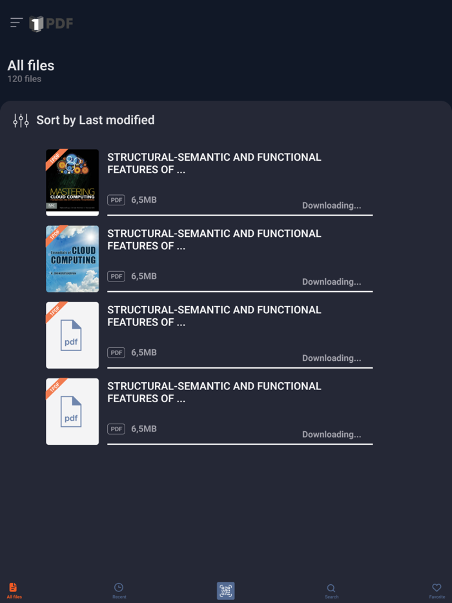Open the first STRUCTURAL-SEMANTIC document
Image resolution: width=452 pixels, height=603 pixels.
click(213, 163)
